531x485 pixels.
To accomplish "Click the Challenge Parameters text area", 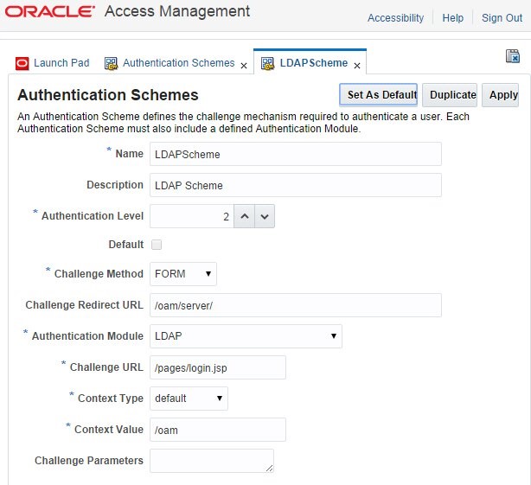I will tap(212, 461).
